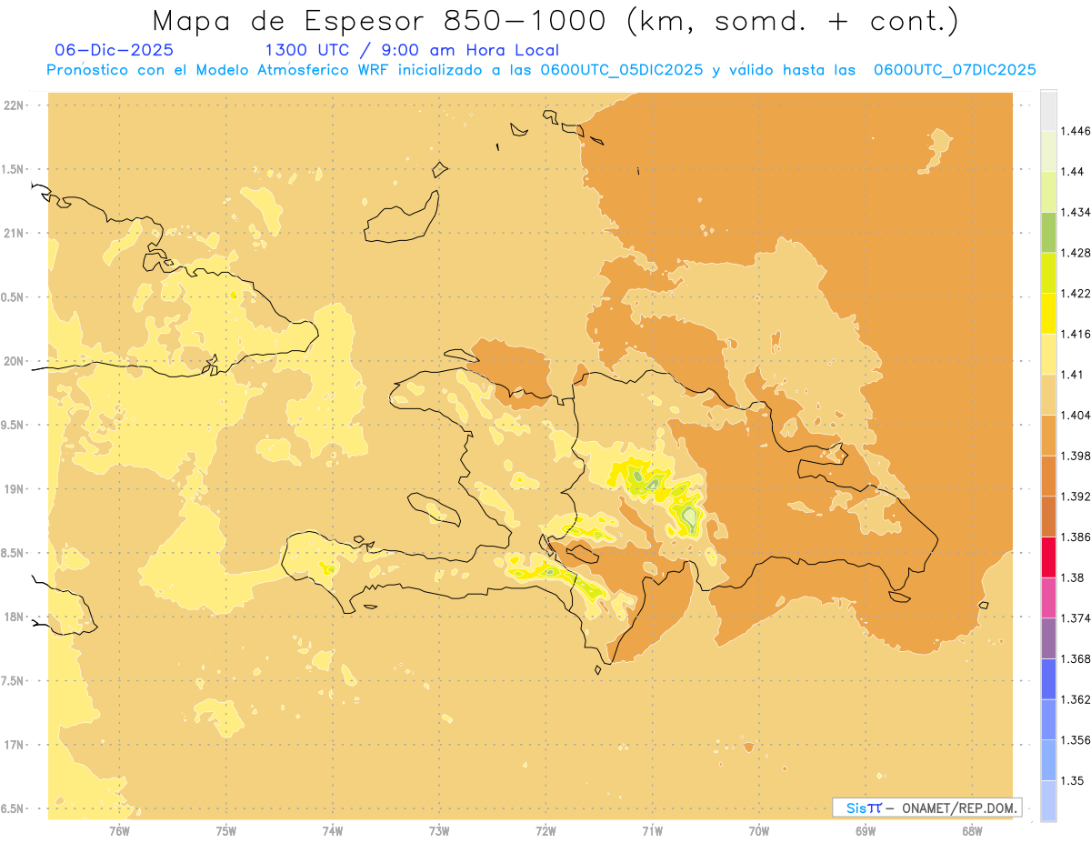Click the colorbar value '1.446'
This screenshot has width=1091, height=843.
tap(1076, 131)
